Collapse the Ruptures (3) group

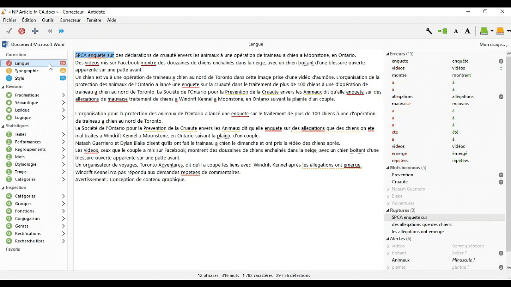[387, 210]
